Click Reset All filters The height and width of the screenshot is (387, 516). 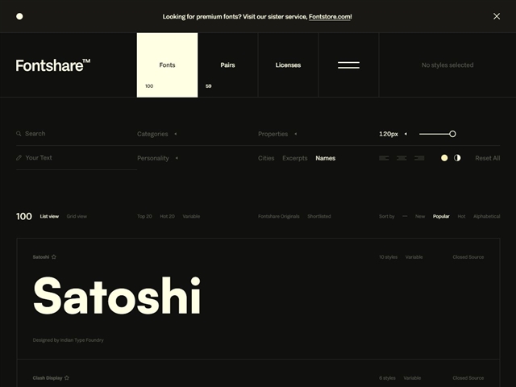pos(487,158)
